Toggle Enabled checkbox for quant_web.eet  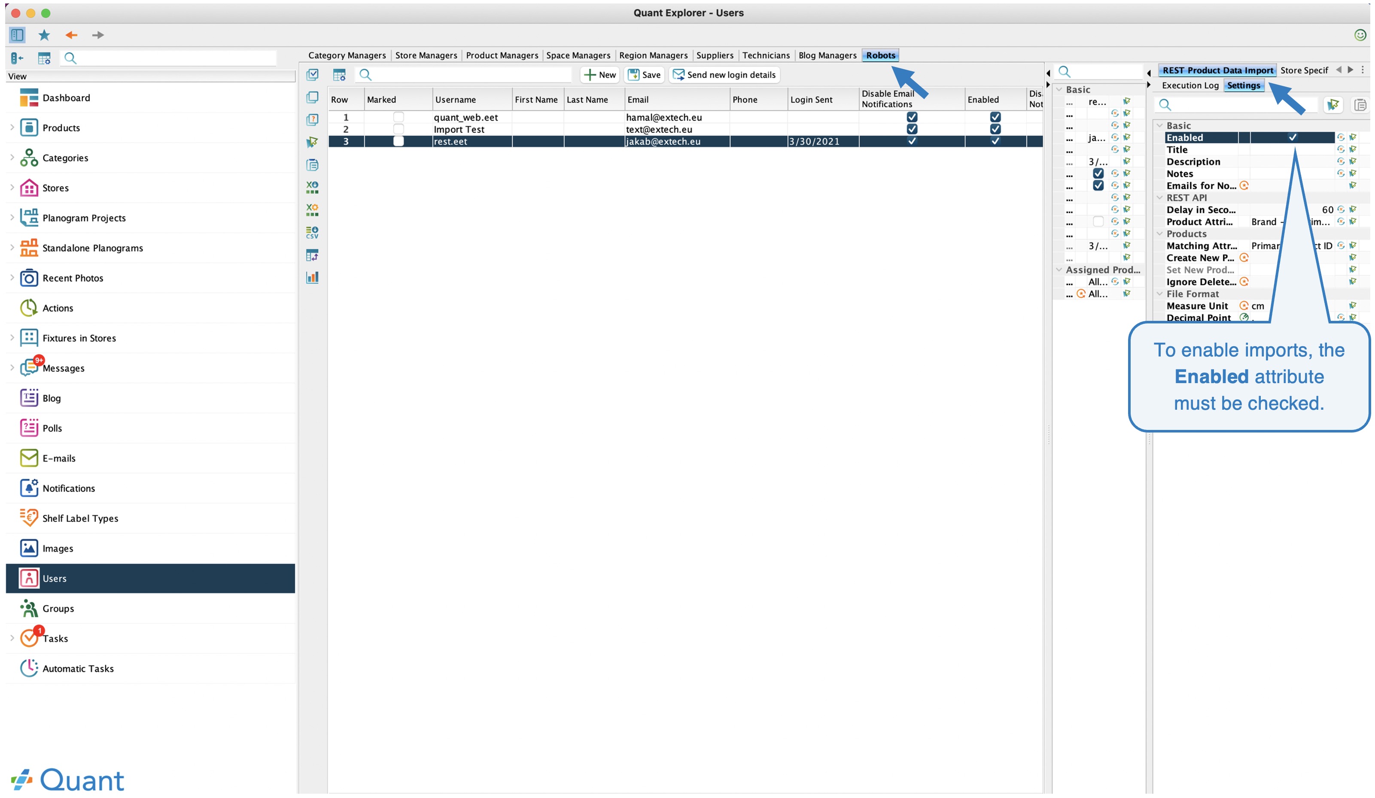pyautogui.click(x=995, y=117)
